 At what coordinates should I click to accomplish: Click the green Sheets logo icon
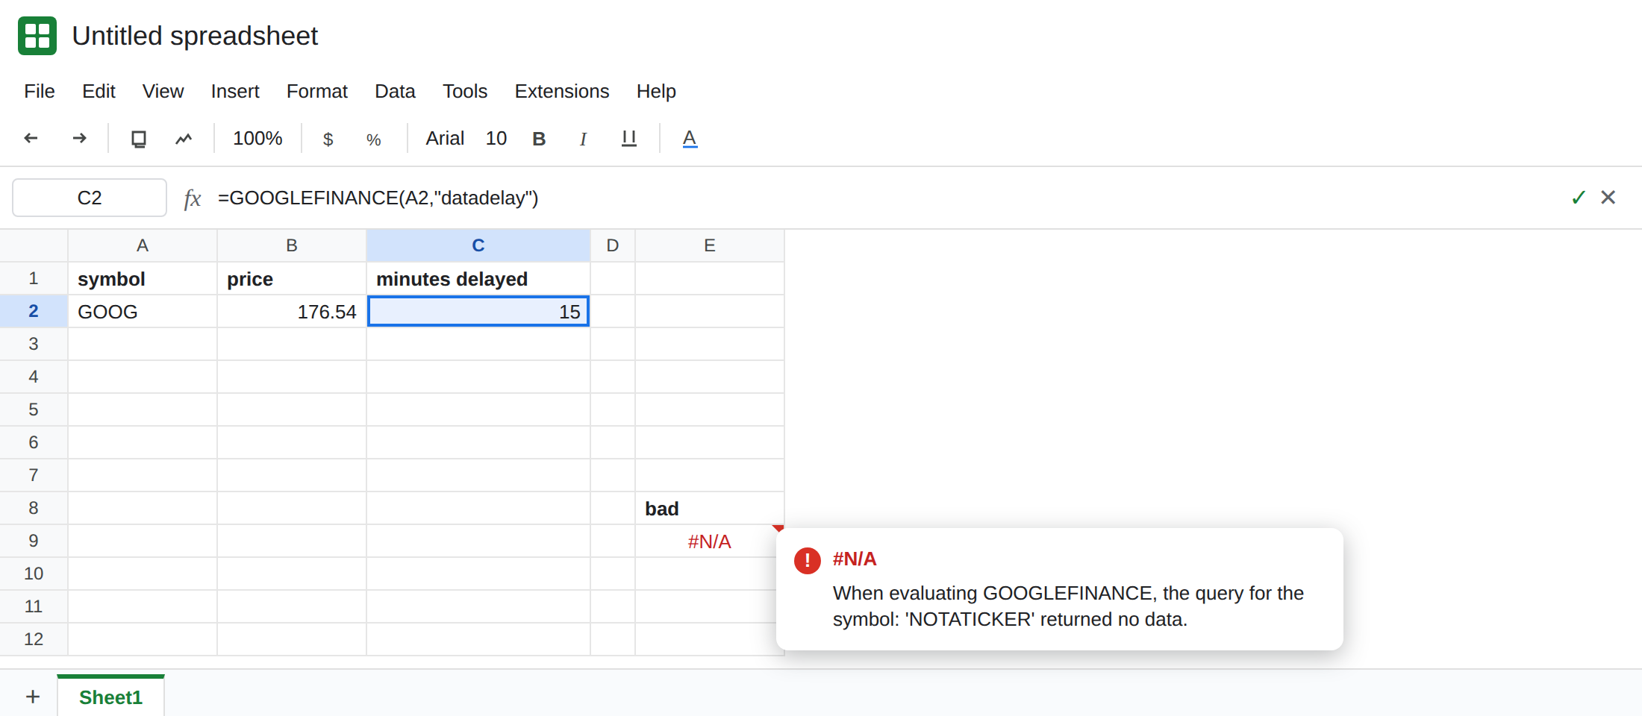pyautogui.click(x=37, y=36)
